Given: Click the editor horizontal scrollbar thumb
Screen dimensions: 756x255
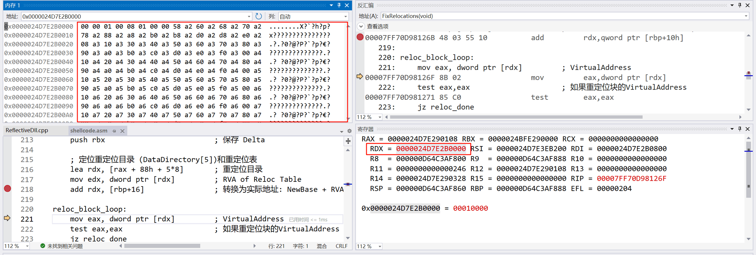Looking at the screenshot, I should (162, 246).
